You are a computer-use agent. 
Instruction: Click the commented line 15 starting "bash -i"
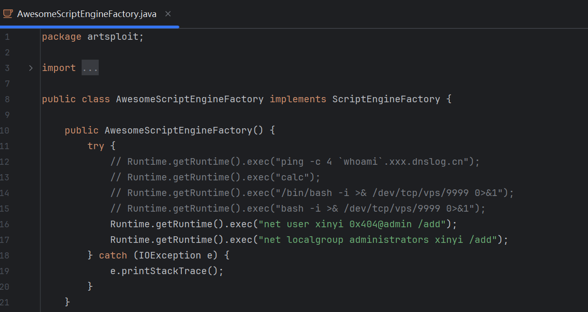pos(298,209)
